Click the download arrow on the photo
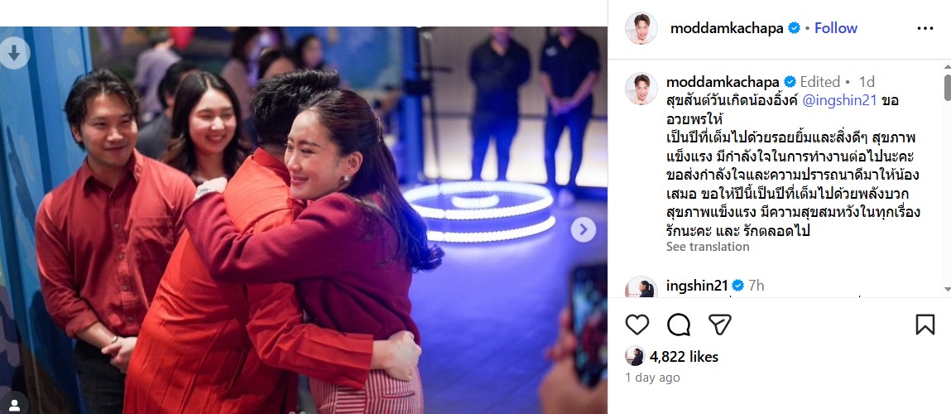This screenshot has width=951, height=414. coord(15,54)
